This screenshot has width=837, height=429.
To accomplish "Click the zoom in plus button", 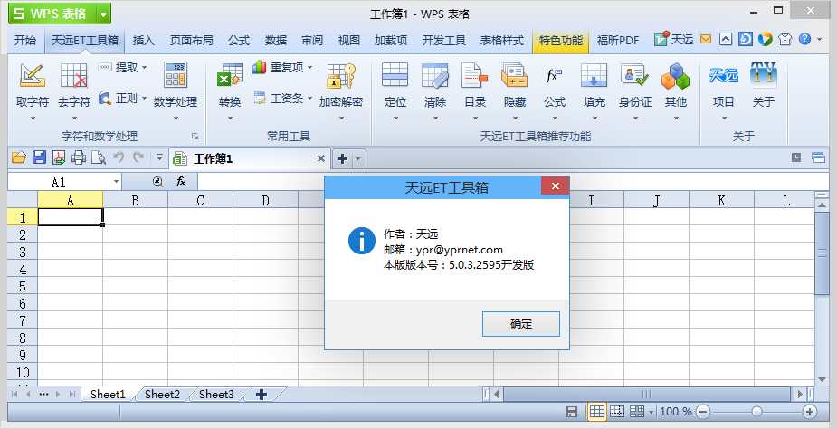I will [x=810, y=412].
